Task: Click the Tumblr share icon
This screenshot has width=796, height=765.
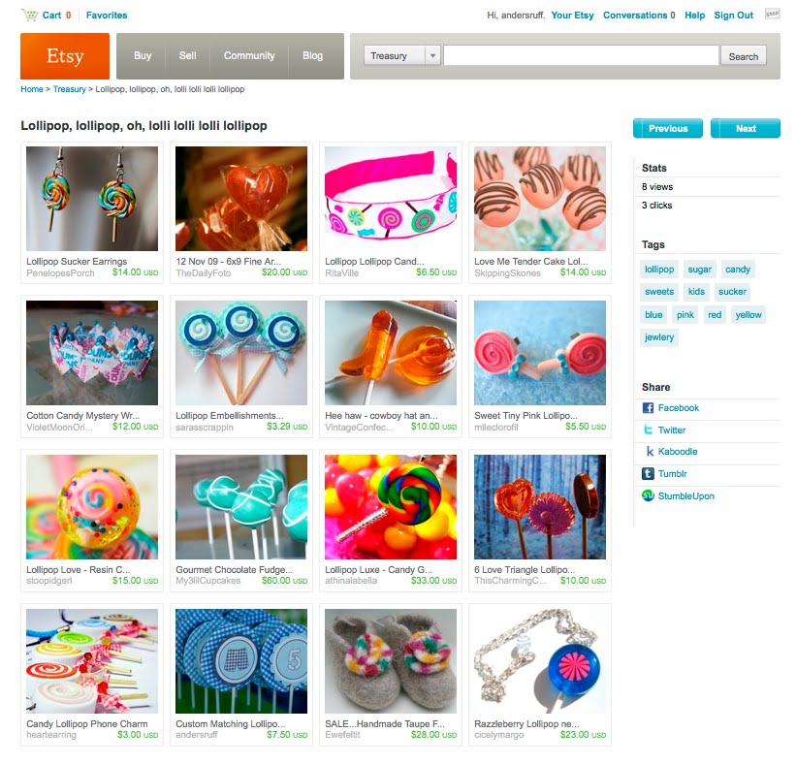Action: tap(648, 473)
